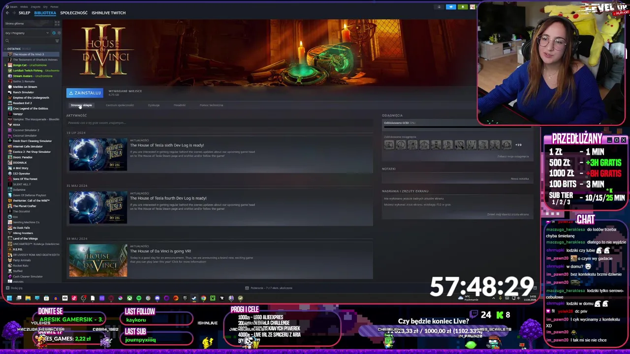
Task: Open Da Vinci is going VR thumbnail
Action: (x=98, y=261)
